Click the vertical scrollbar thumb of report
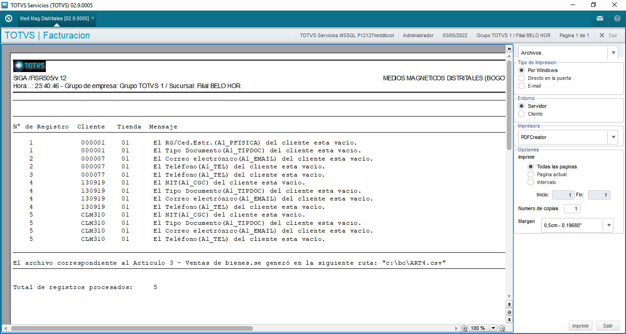This screenshot has width=626, height=334. tap(509, 105)
